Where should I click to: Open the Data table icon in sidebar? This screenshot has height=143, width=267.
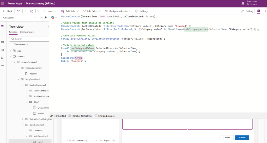[x=2, y=42]
